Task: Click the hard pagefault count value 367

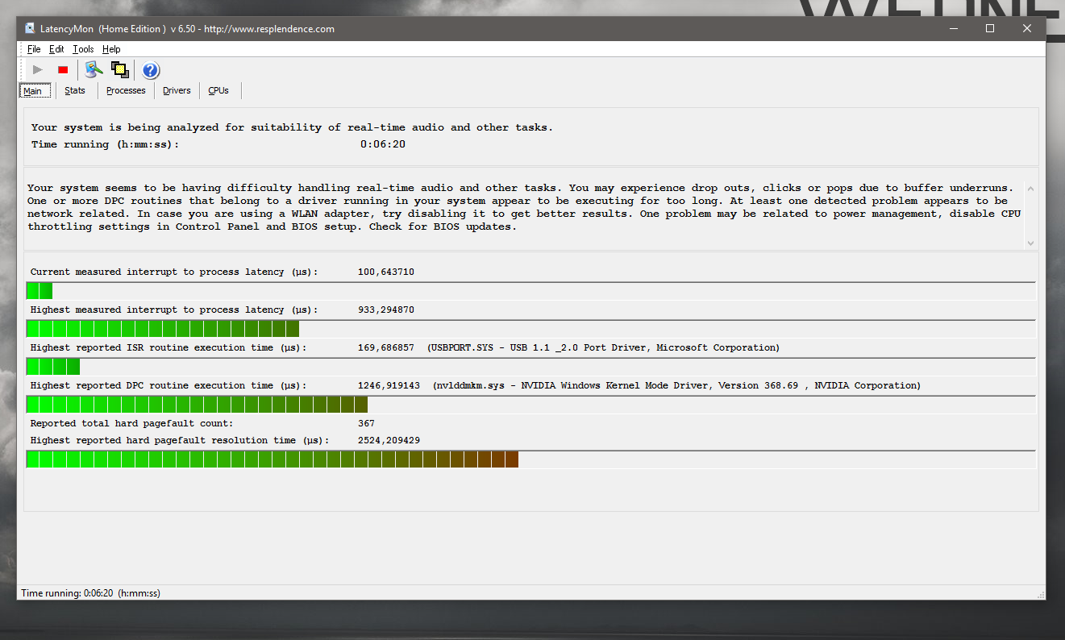Action: point(366,423)
